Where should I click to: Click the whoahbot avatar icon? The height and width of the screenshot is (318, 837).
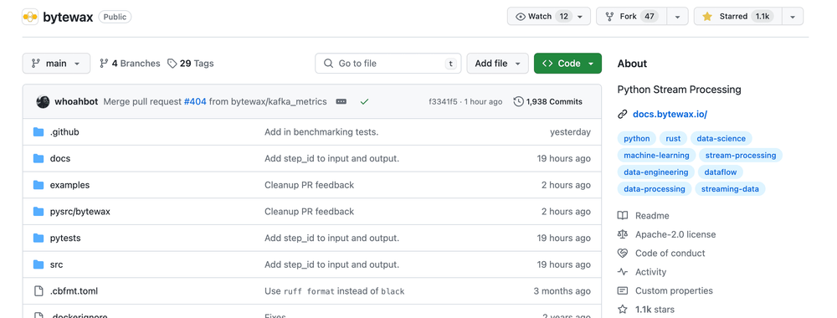tap(43, 101)
